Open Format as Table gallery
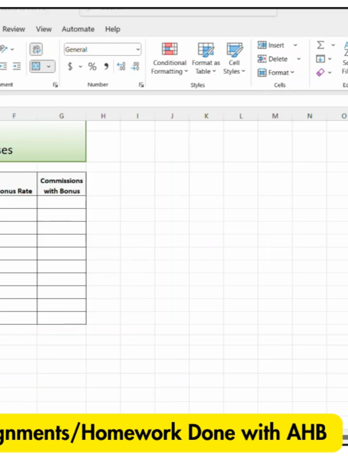348x463 pixels. [206, 59]
